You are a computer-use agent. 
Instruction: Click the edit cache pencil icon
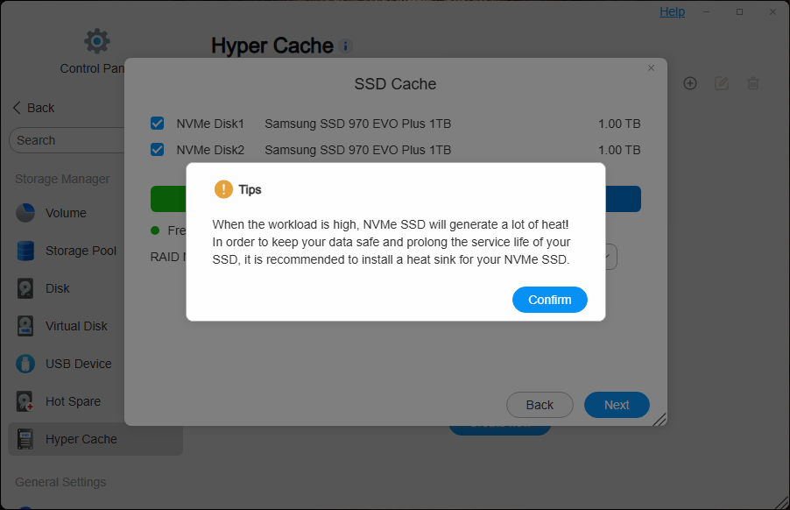tap(722, 83)
